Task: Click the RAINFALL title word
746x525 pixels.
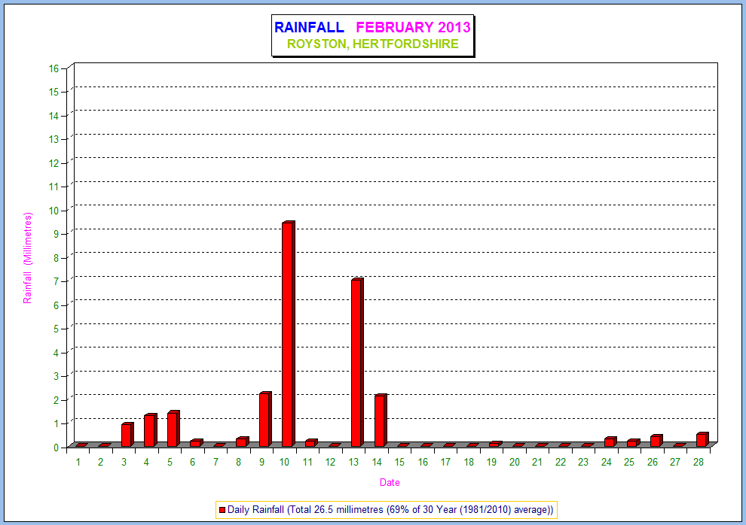Action: (x=309, y=27)
